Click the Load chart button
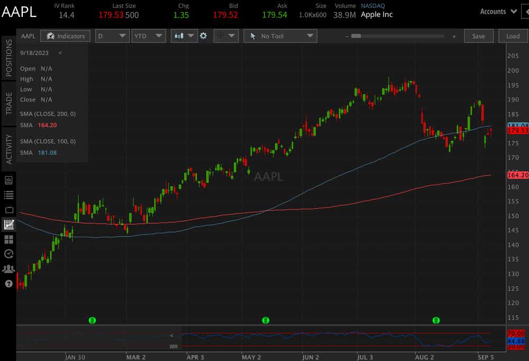The image size is (529, 361). pos(513,36)
